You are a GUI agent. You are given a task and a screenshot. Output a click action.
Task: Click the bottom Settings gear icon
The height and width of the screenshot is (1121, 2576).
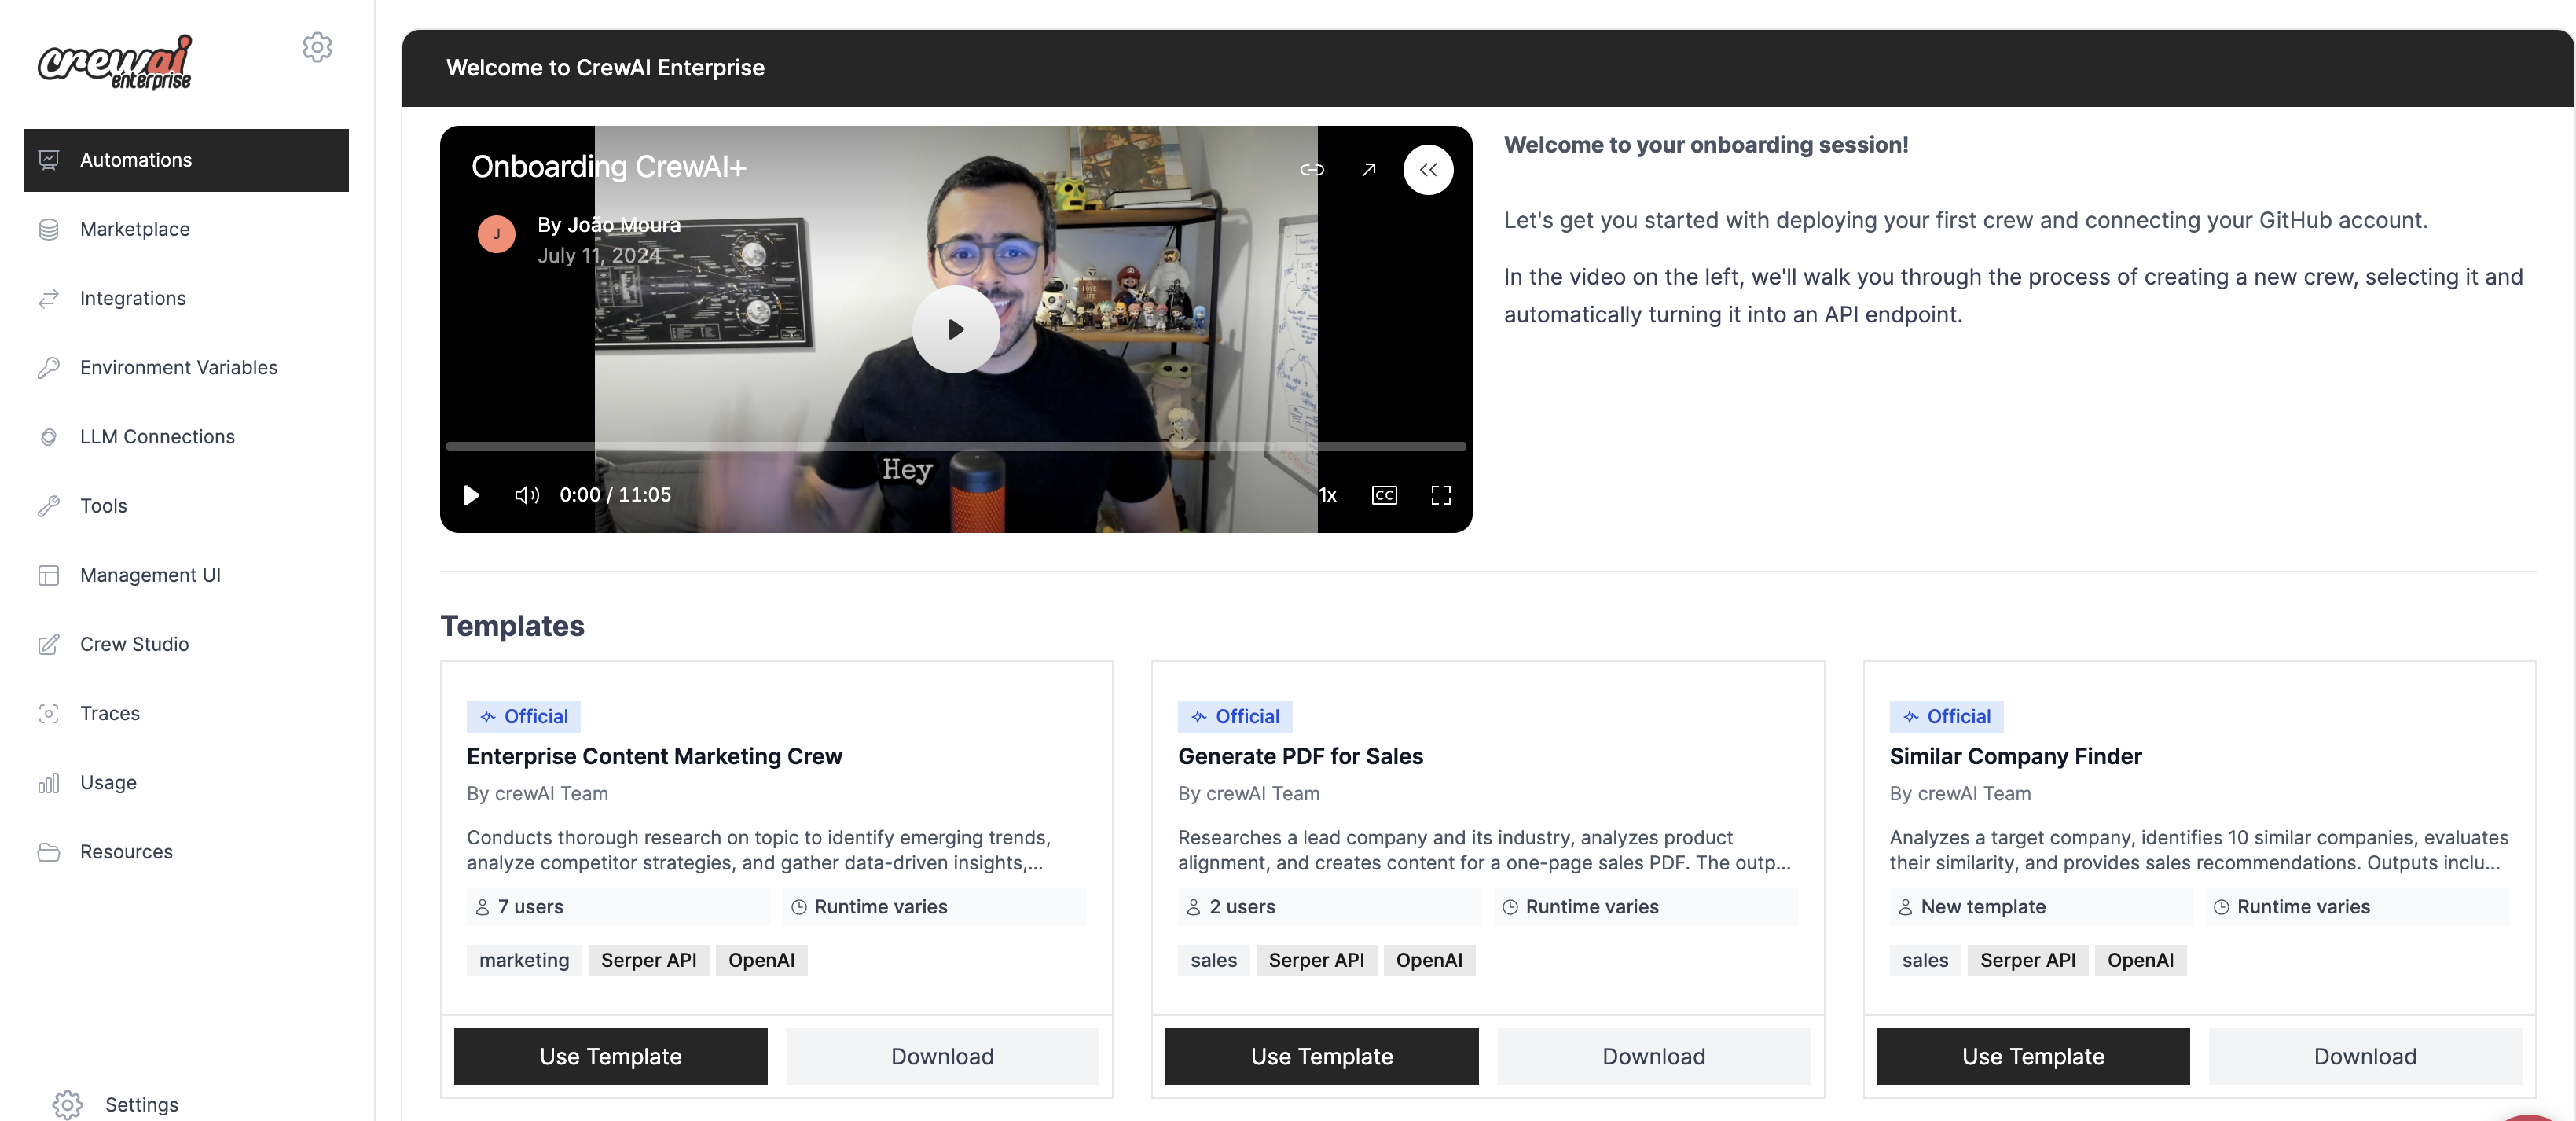click(x=67, y=1104)
